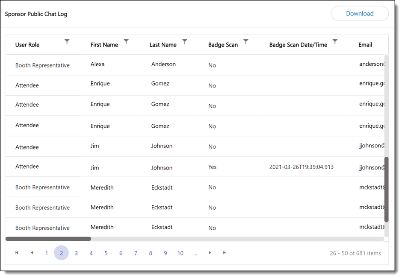Go to page 3 of results
Screen dimensions: 402x278
76,253
